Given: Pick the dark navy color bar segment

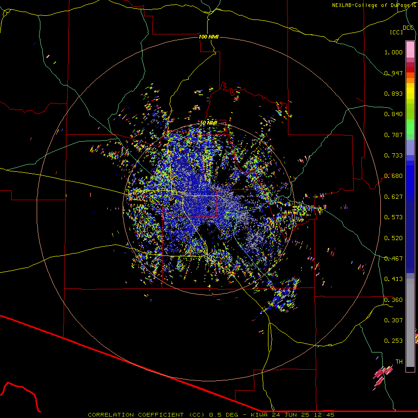Looking at the screenshot, I should (410, 237).
